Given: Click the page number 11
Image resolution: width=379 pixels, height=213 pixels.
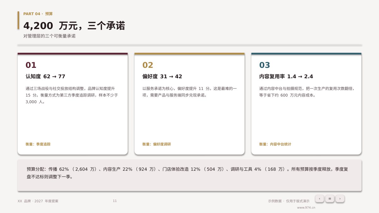Looking at the screenshot, I should pyautogui.click(x=115, y=201).
